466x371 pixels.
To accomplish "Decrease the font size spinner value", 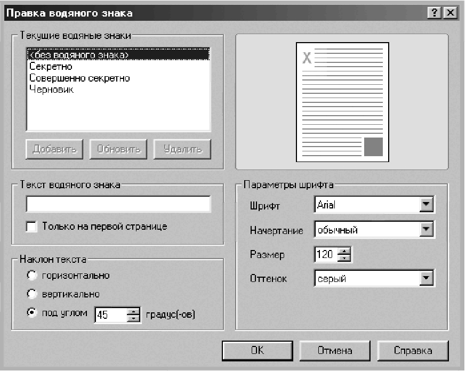I will 345,259.
